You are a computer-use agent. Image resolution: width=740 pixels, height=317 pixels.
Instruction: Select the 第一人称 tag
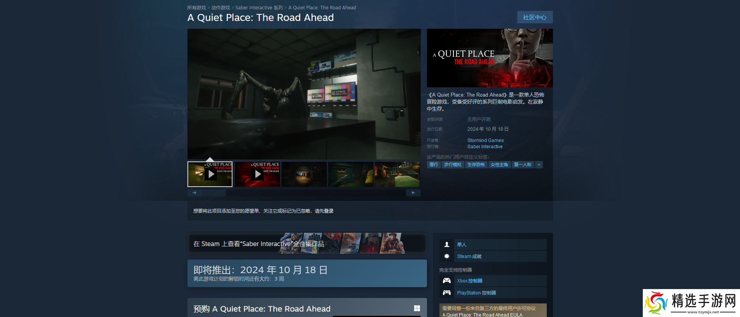pyautogui.click(x=523, y=165)
